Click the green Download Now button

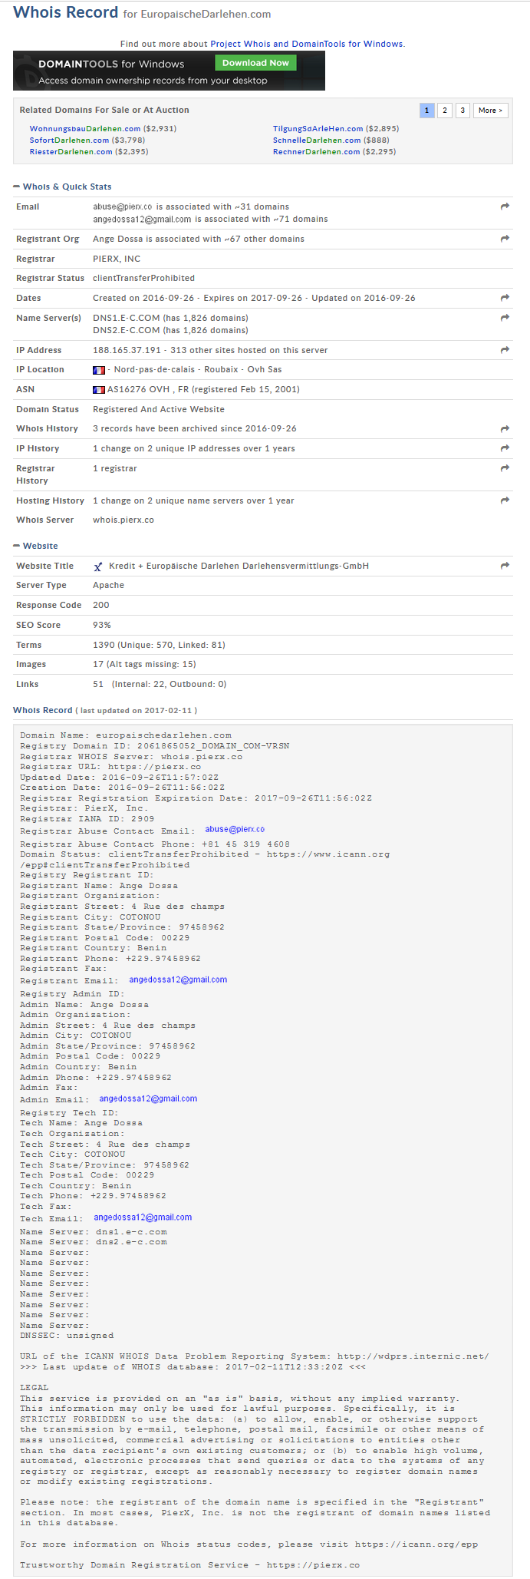click(x=255, y=63)
